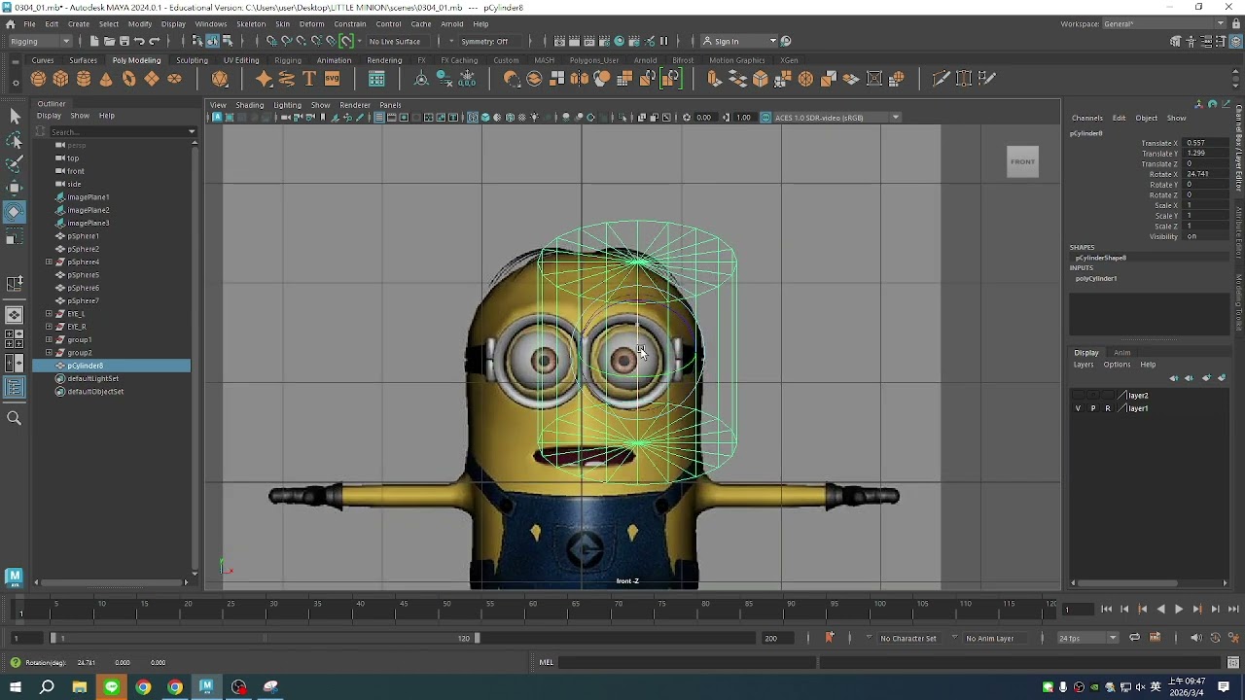Expand the group1 node in Outliner

[x=49, y=339]
